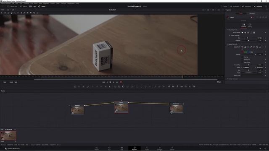Image resolution: width=269 pixels, height=151 pixels.
Task: Add a Background node from toolbar
Action: coord(75,87)
